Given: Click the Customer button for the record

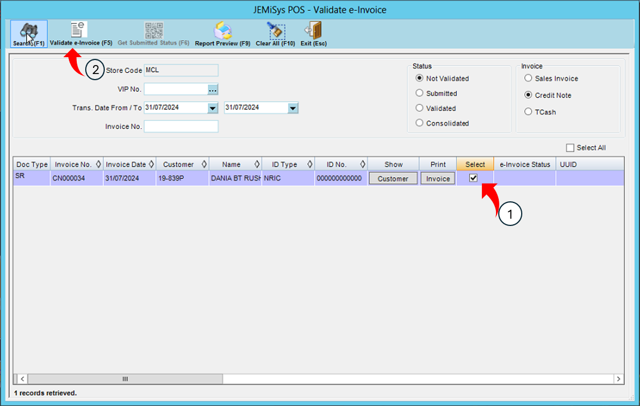Looking at the screenshot, I should pyautogui.click(x=393, y=178).
